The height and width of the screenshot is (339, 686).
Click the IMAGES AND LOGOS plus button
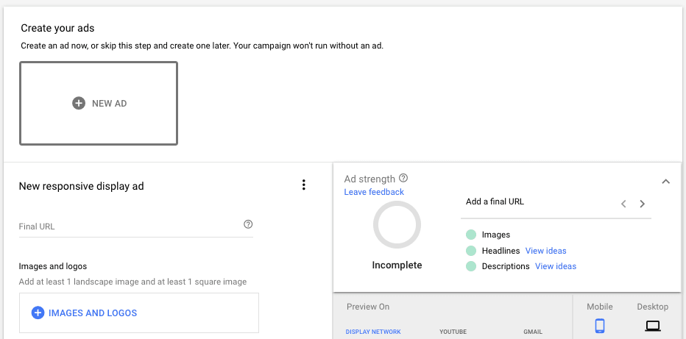[x=38, y=313]
